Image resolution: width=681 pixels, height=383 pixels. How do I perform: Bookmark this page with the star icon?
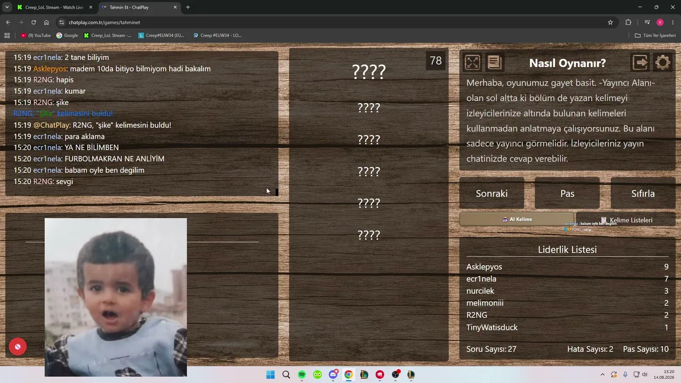610,22
